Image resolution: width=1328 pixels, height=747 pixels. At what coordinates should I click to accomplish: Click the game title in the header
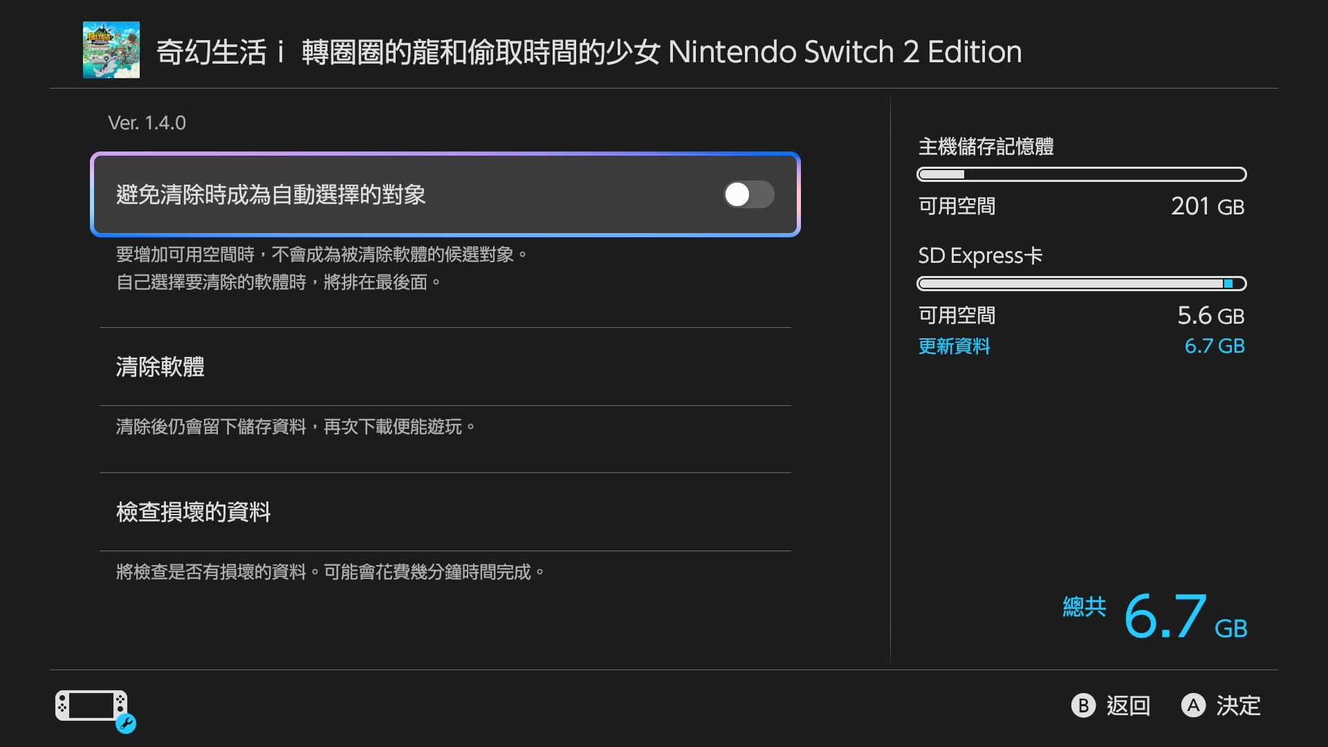(x=588, y=51)
